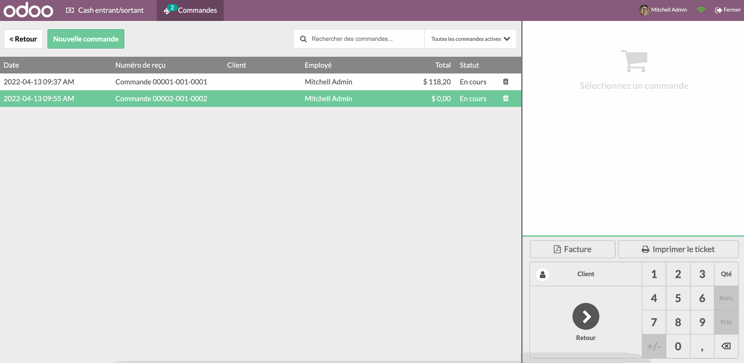Delete order Commande 00002-001-0002 with trash icon

(505, 98)
